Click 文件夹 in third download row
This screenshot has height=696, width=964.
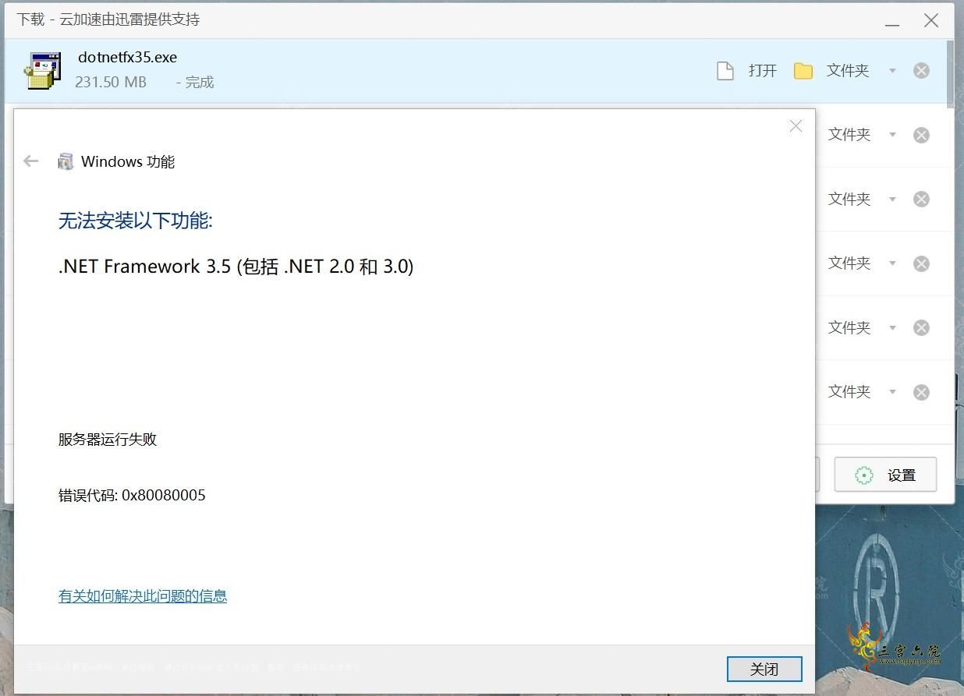[x=849, y=200]
